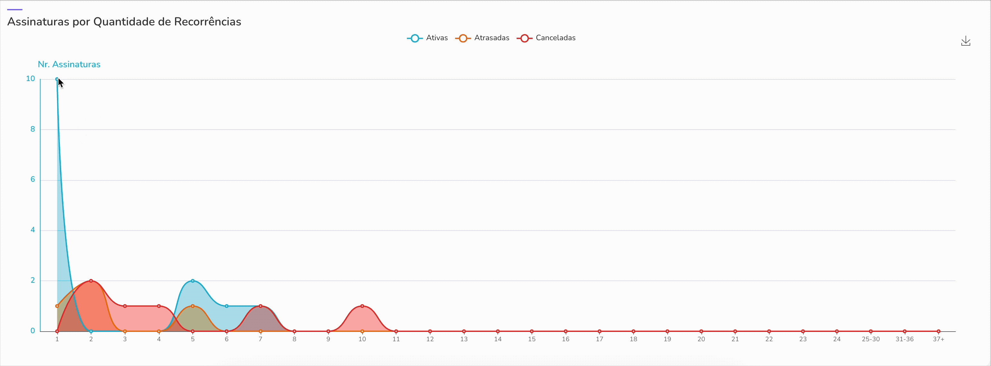Click the Nr. Assinaturas axis title
This screenshot has width=991, height=366.
click(x=69, y=64)
